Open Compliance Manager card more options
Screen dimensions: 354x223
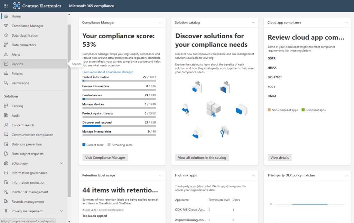coord(161,22)
